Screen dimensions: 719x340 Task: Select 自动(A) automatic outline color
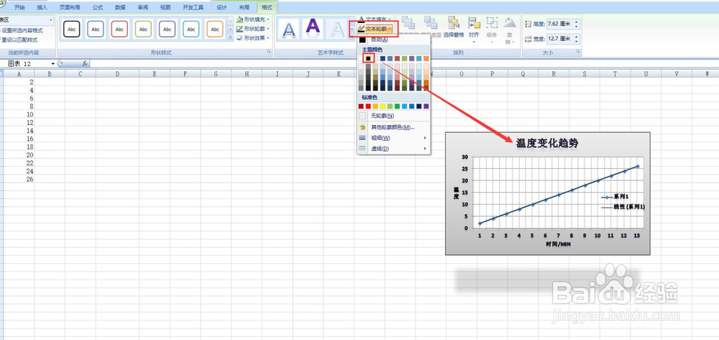point(393,40)
